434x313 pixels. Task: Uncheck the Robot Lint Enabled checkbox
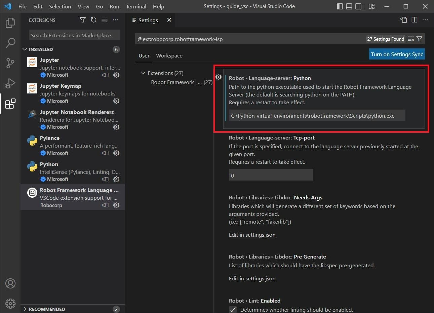pos(233,310)
